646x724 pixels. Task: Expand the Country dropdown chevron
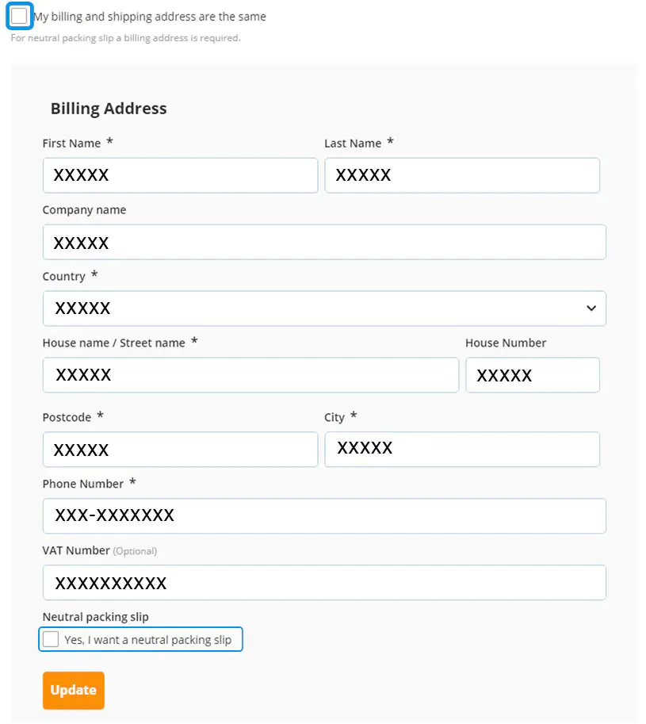[x=591, y=308]
